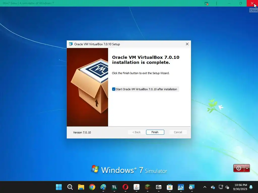Click the VirtualBox Setup title bar icon
The image size is (258, 193).
click(x=71, y=44)
